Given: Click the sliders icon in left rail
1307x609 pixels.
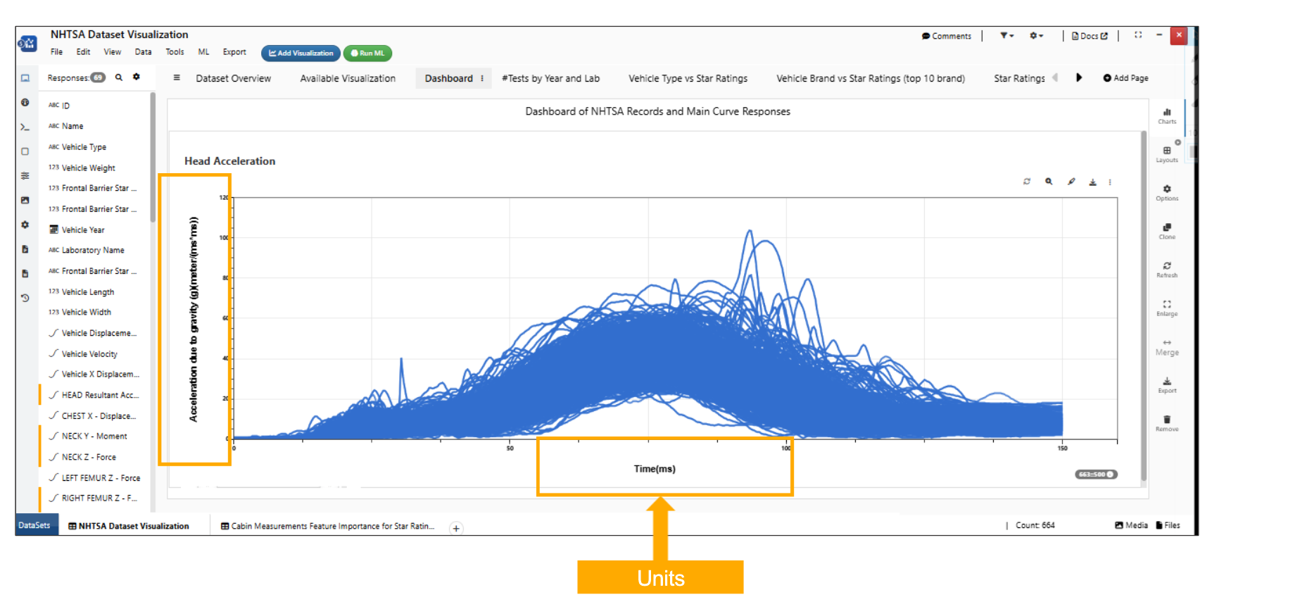Looking at the screenshot, I should (25, 176).
